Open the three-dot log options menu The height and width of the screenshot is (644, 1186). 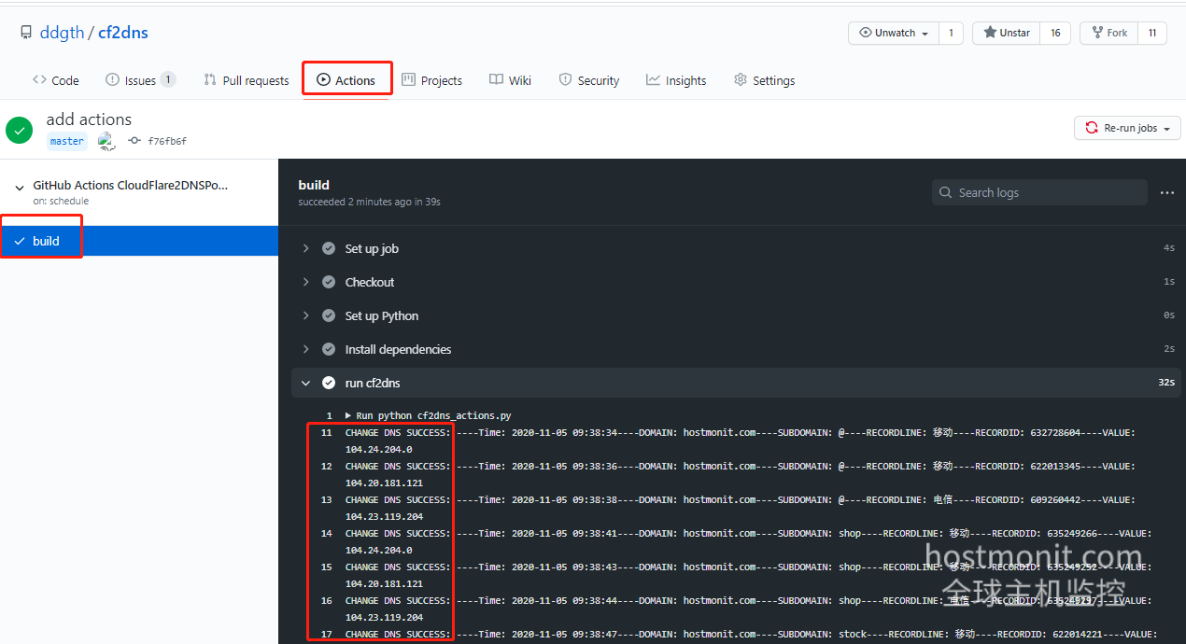tap(1166, 192)
